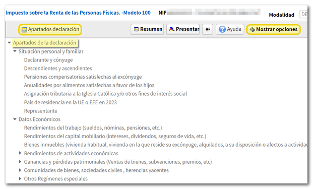Expand Ganancias y pérdidas patrimoniales arrow

point(20,162)
